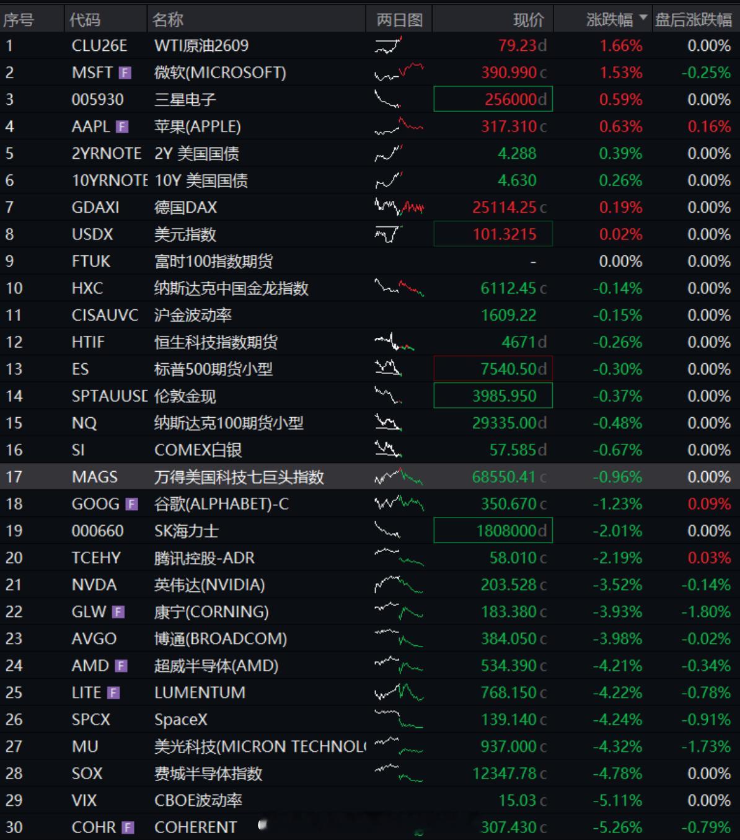Select the COMEX白银 name

click(x=198, y=450)
